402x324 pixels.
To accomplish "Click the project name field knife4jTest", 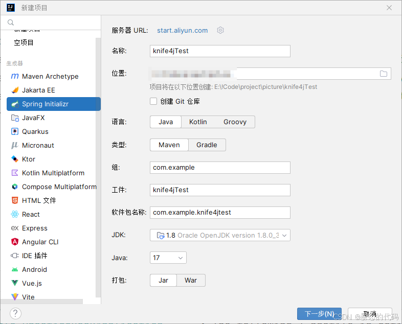I will click(220, 51).
